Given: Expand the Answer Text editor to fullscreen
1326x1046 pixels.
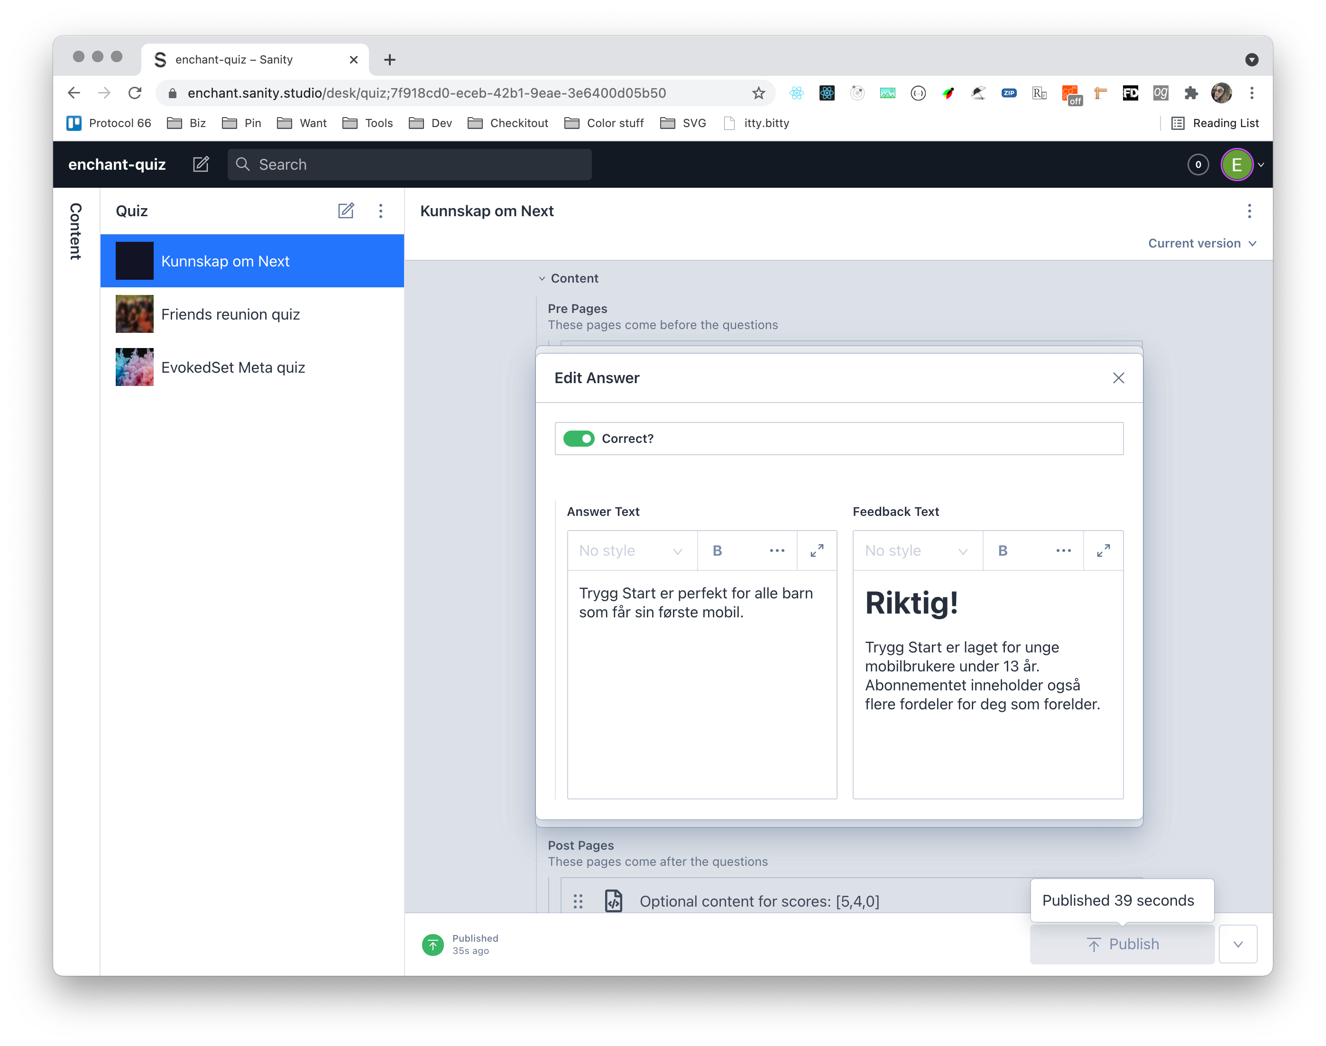Looking at the screenshot, I should click(x=817, y=551).
